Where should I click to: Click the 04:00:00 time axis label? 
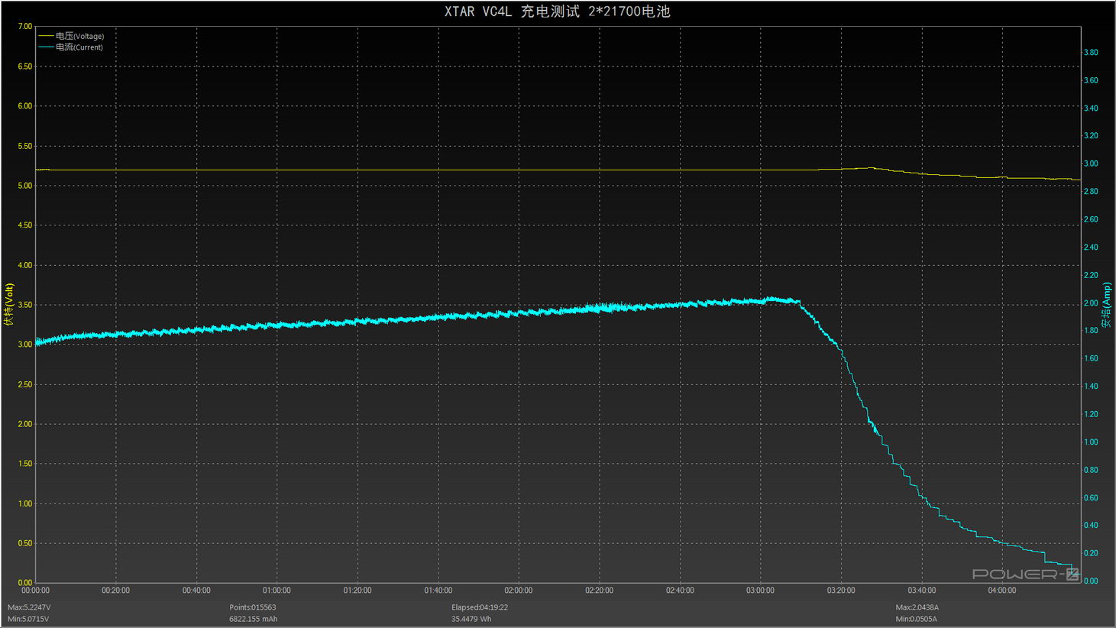coord(1002,591)
